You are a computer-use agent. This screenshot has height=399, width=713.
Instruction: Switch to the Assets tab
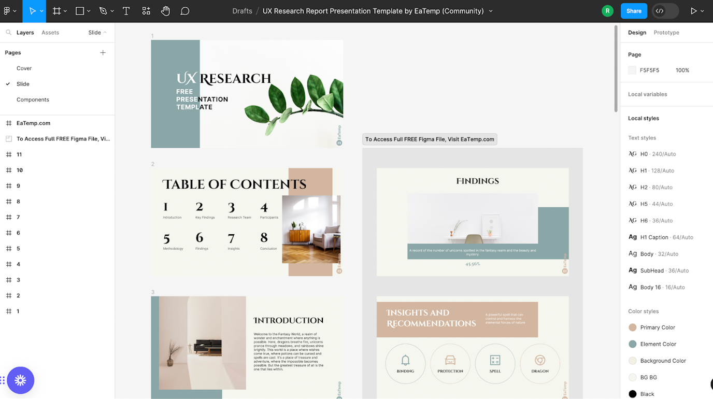point(50,32)
